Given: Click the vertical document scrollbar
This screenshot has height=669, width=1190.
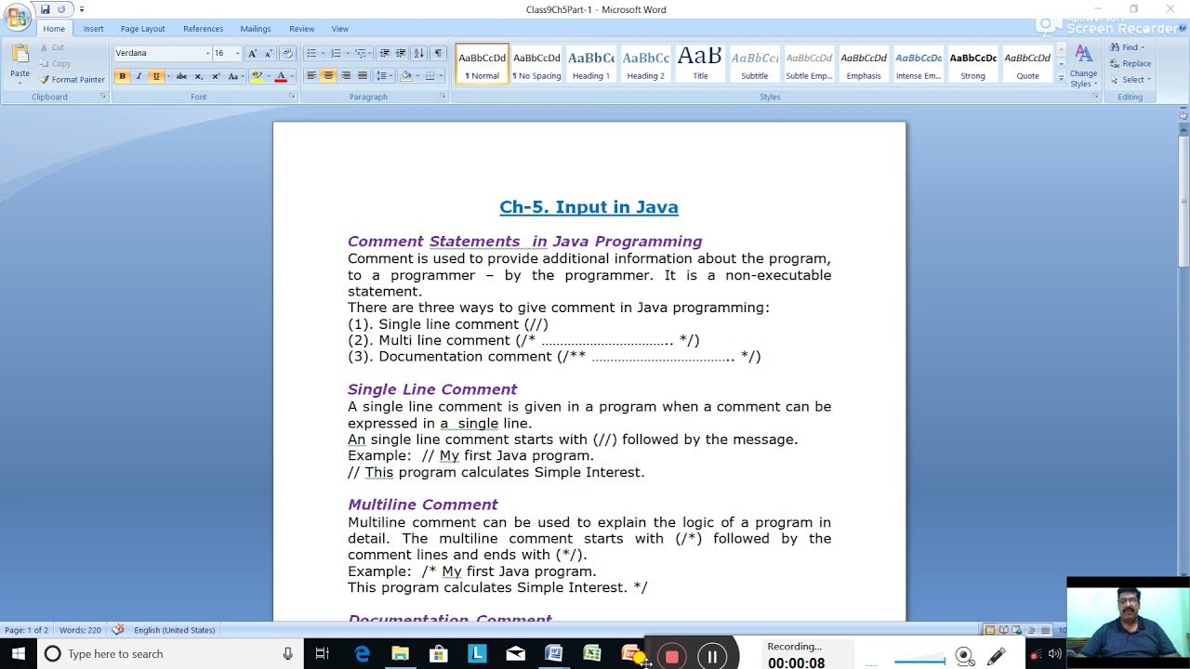Looking at the screenshot, I should (x=1183, y=200).
